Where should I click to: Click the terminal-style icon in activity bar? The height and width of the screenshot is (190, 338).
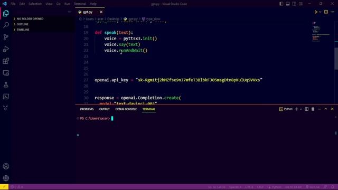coord(6,97)
